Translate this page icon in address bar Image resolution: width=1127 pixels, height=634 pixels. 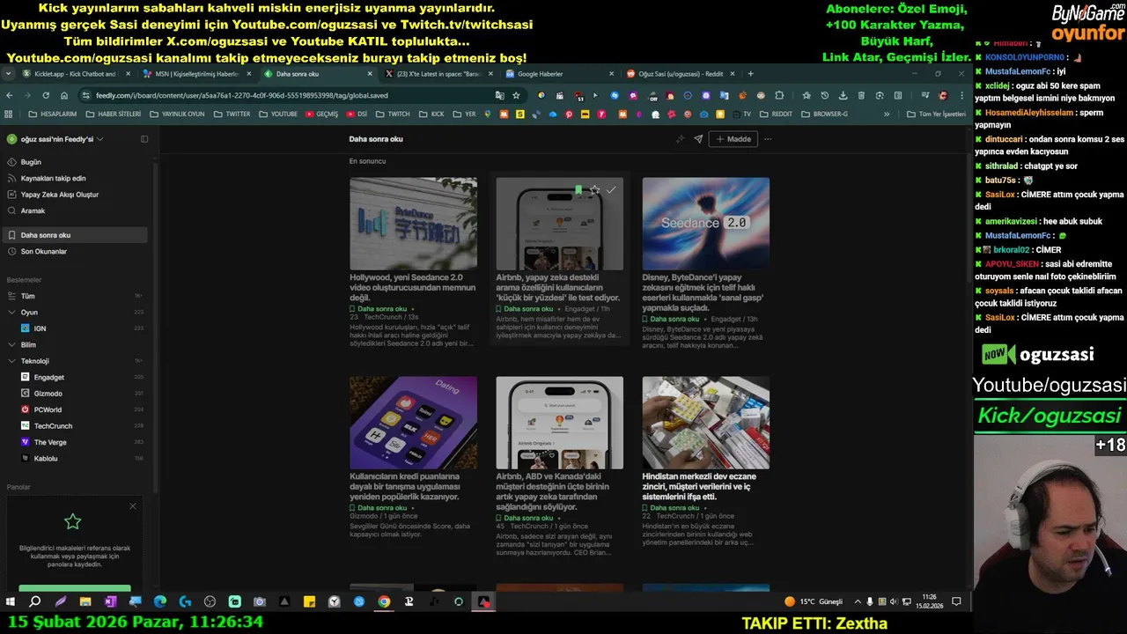(499, 95)
